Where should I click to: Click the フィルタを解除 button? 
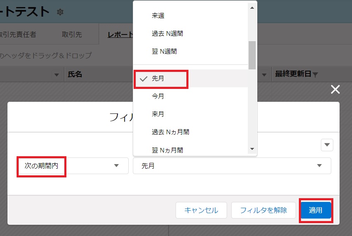coord(264,210)
